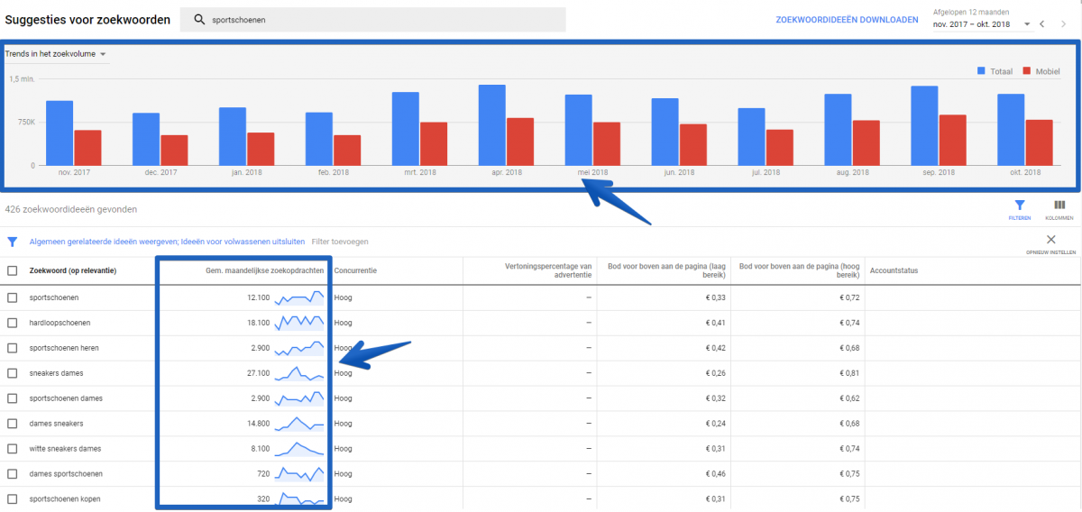Click Zoekwoordideeën downloaden

click(x=847, y=20)
